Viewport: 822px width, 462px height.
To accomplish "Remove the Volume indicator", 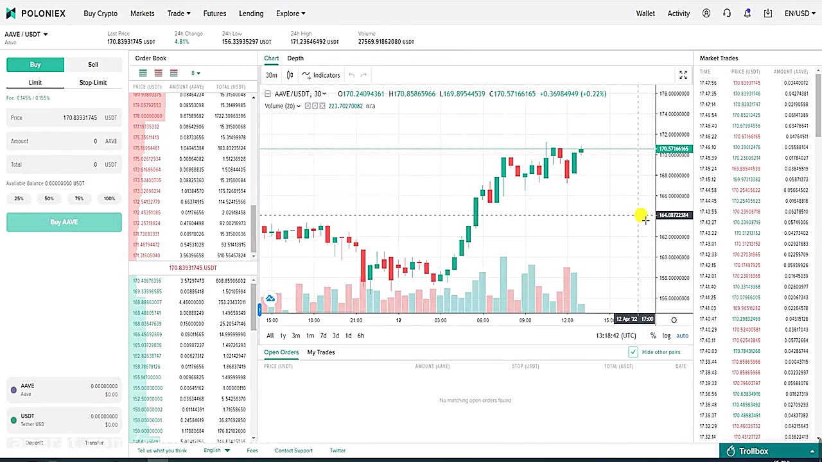I will click(x=323, y=106).
